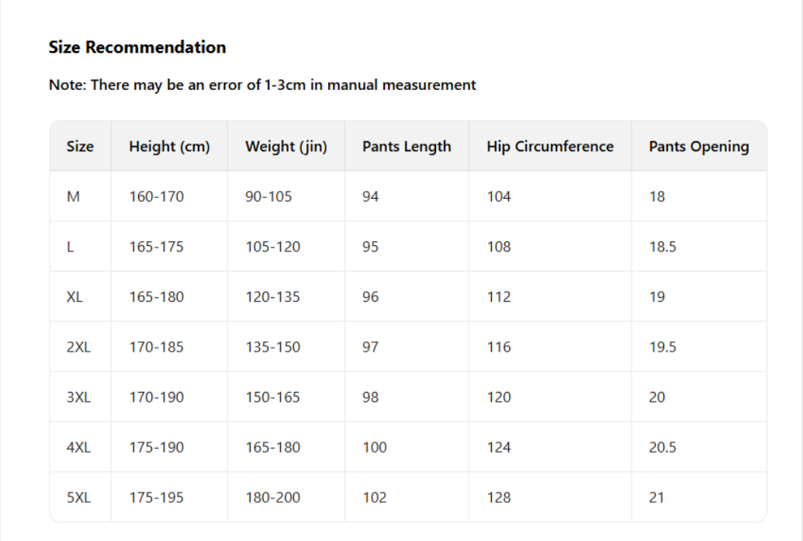
Task: Click the manual measurement error note
Action: click(262, 85)
